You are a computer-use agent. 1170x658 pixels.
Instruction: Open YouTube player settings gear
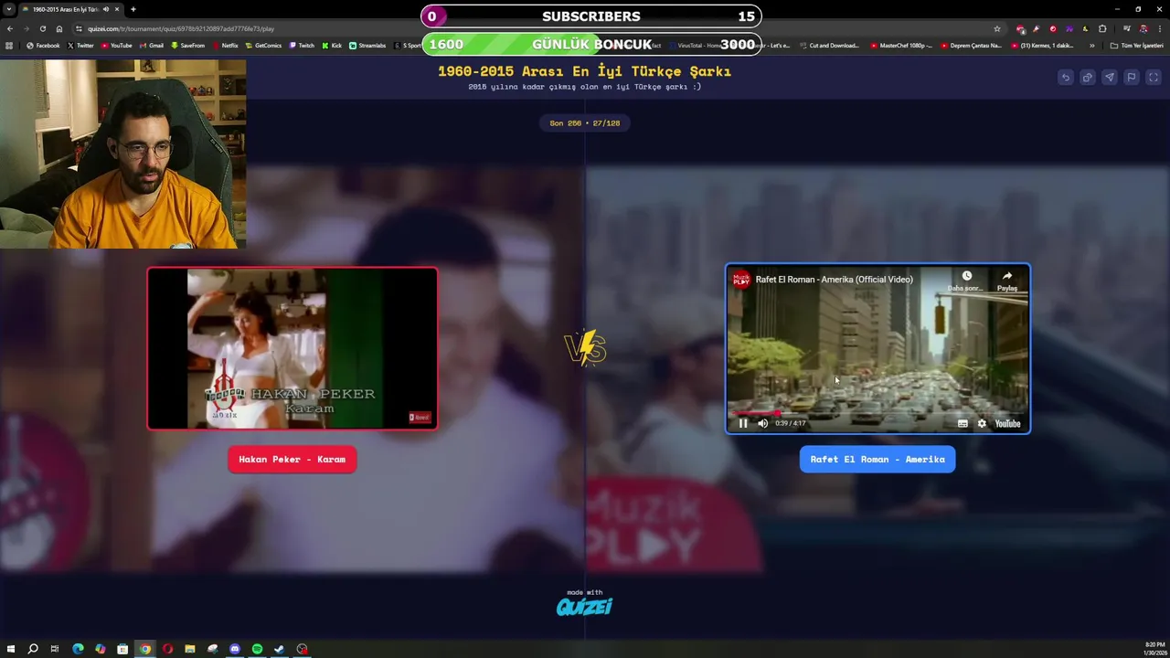(x=982, y=423)
